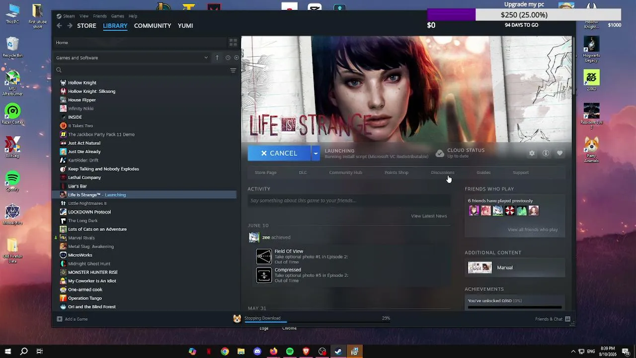Click the library search magnifier icon

click(59, 70)
